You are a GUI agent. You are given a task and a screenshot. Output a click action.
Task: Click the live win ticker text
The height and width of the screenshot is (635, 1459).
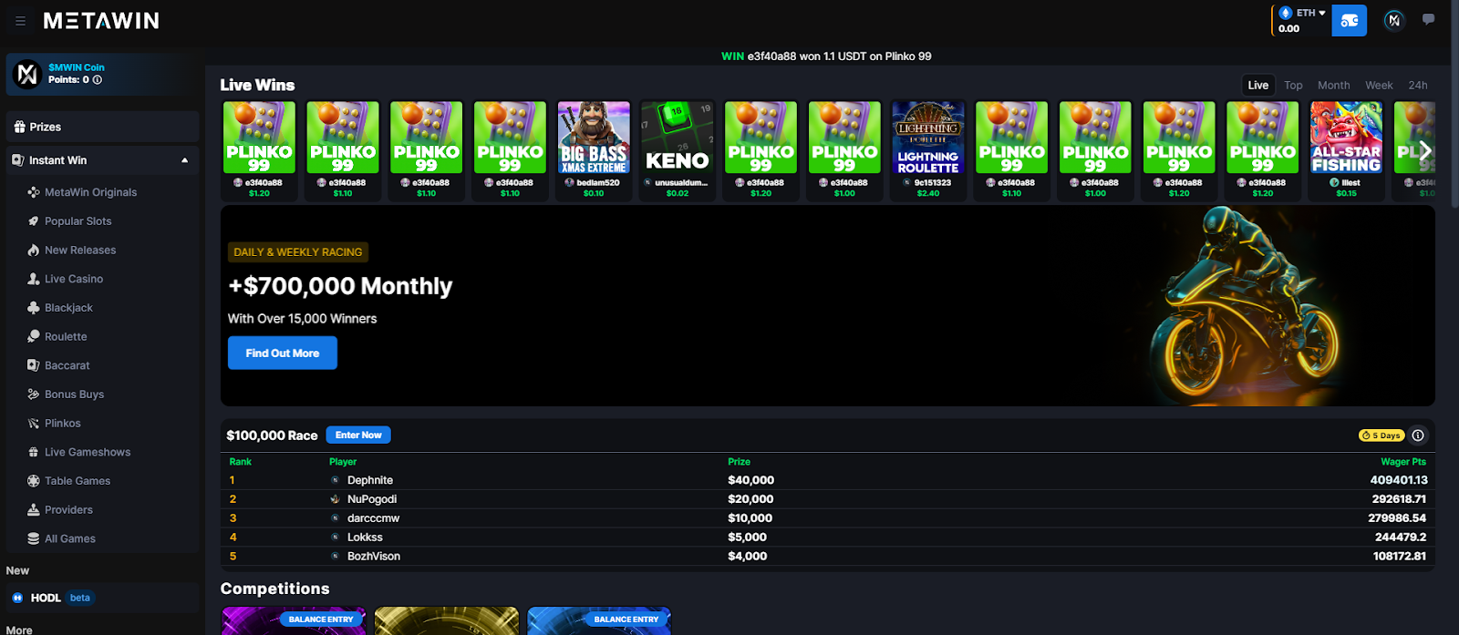[x=826, y=56]
